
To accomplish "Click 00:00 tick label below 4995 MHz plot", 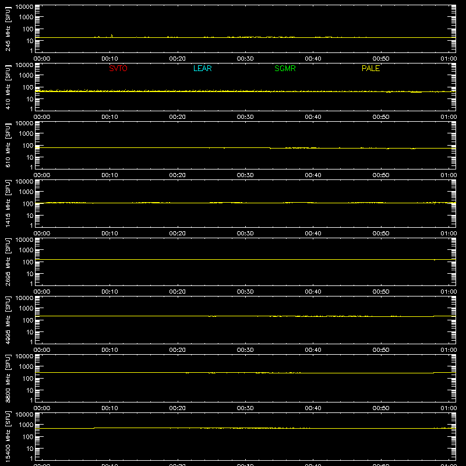I will pyautogui.click(x=42, y=350).
